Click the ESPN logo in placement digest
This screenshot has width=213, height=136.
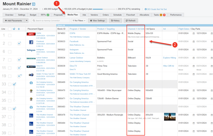click(x=31, y=34)
